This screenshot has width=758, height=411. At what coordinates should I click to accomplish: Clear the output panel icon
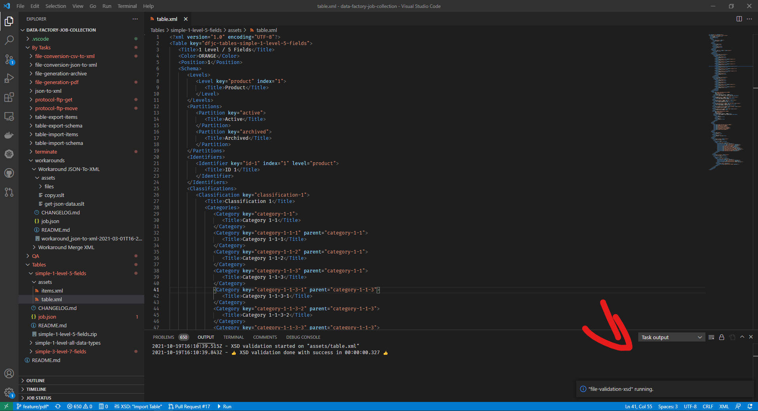(x=711, y=337)
